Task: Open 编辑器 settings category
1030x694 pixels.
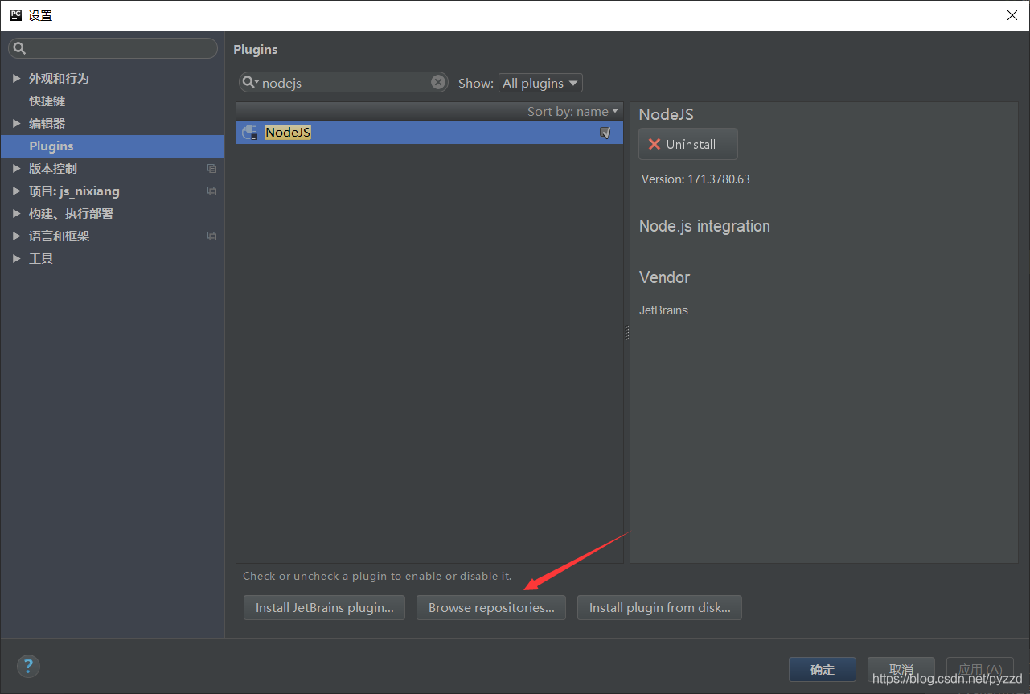Action: (x=47, y=124)
